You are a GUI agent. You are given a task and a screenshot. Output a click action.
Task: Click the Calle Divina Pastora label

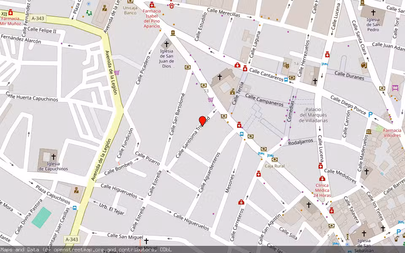click(x=28, y=216)
